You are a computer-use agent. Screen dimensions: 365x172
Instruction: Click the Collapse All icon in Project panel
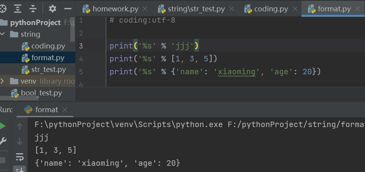(33, 8)
